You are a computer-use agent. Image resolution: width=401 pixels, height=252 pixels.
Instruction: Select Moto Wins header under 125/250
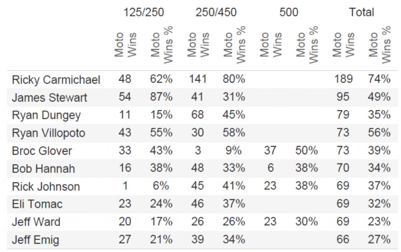(x=125, y=44)
